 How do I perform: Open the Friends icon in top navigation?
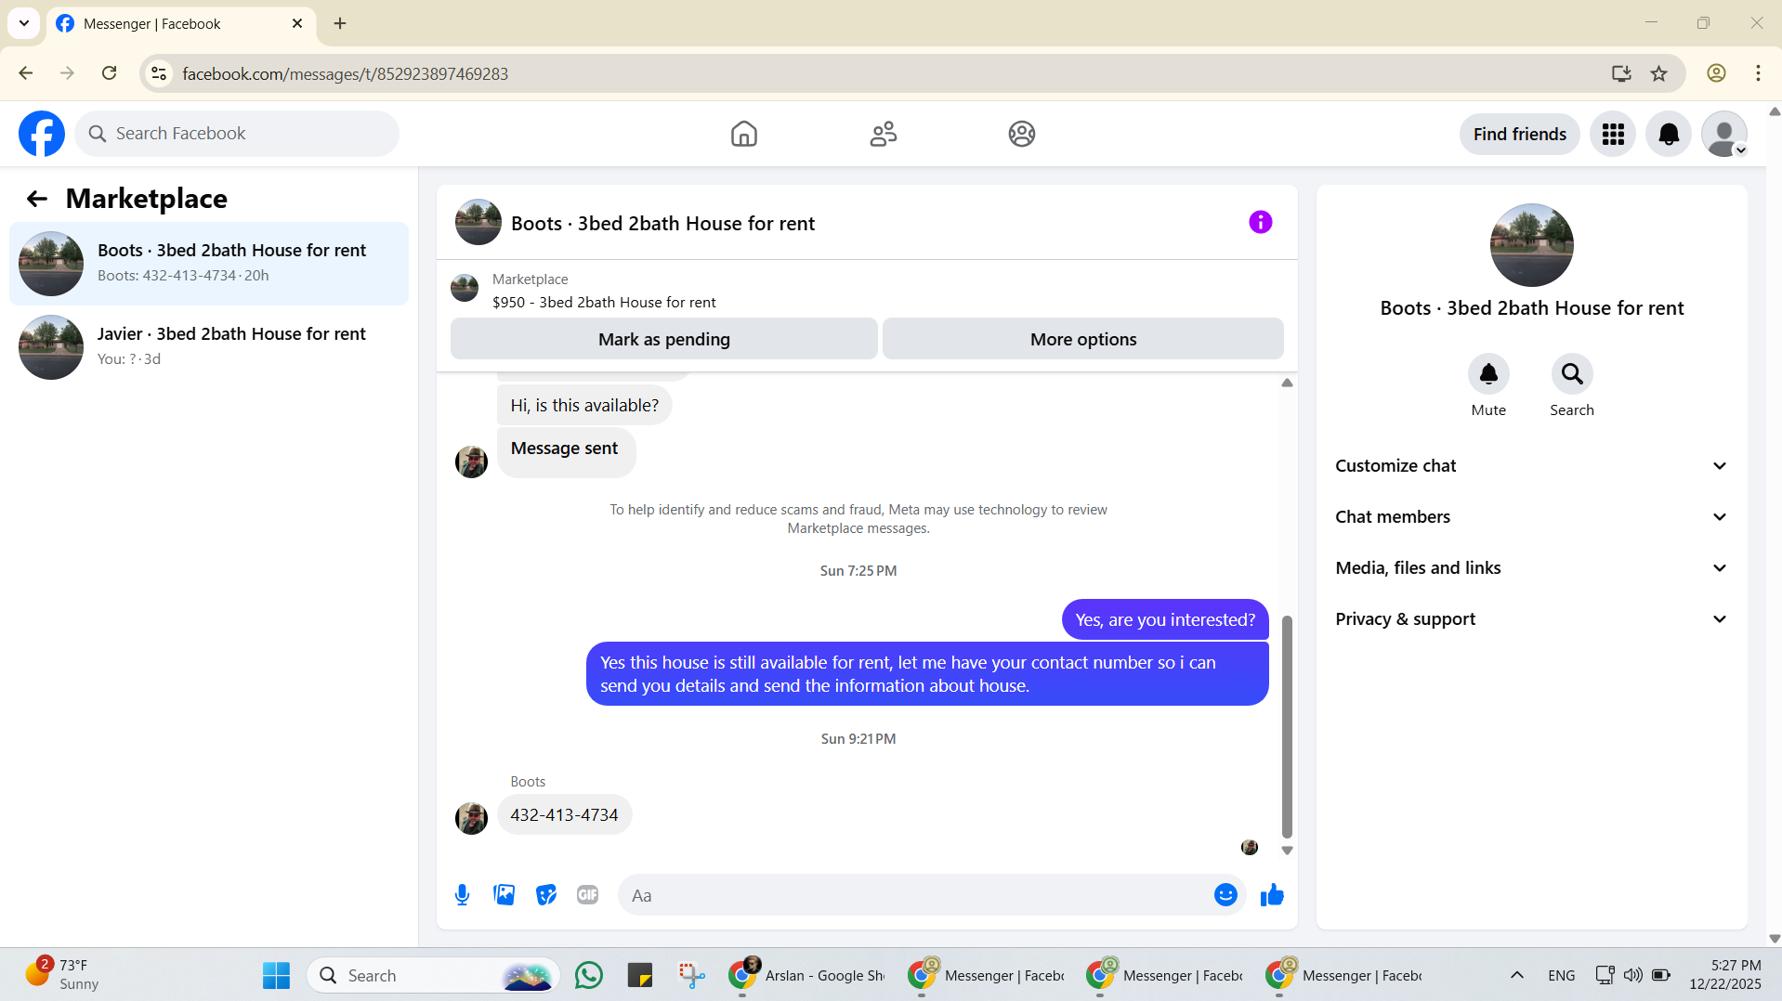pos(883,134)
